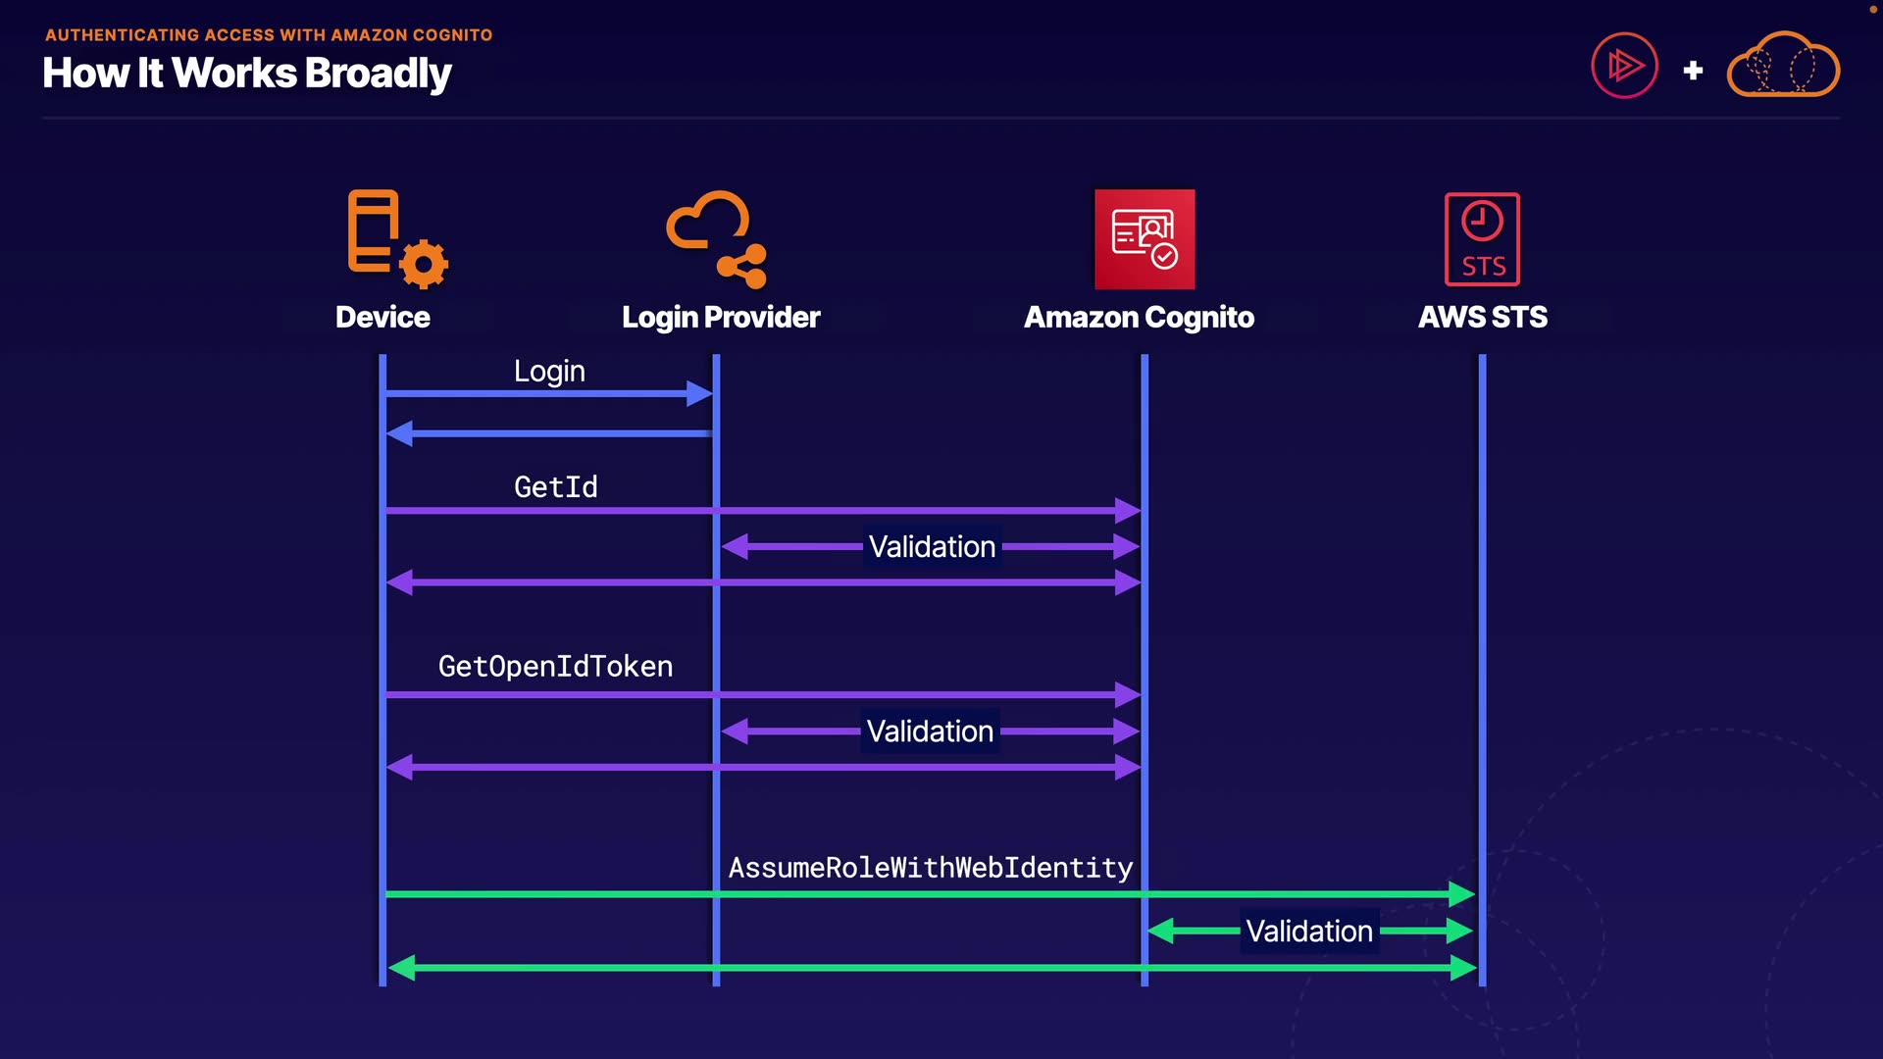The width and height of the screenshot is (1883, 1059).
Task: Click the green Validation label near STS
Action: [1308, 932]
